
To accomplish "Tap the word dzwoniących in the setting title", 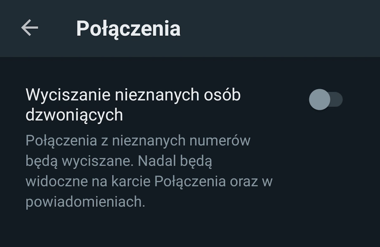I will [74, 115].
